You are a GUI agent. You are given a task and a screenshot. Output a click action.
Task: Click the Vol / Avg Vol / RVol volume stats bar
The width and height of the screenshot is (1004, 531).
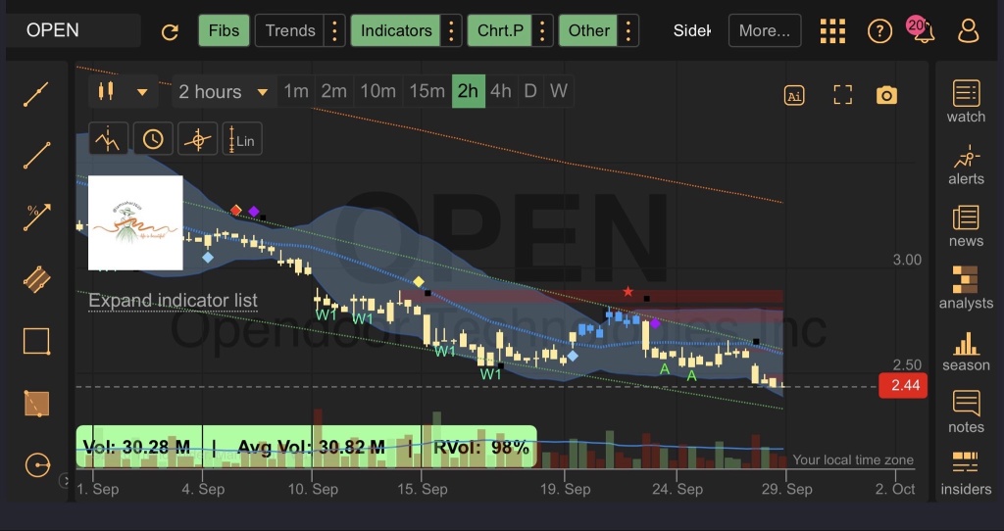pyautogui.click(x=306, y=447)
